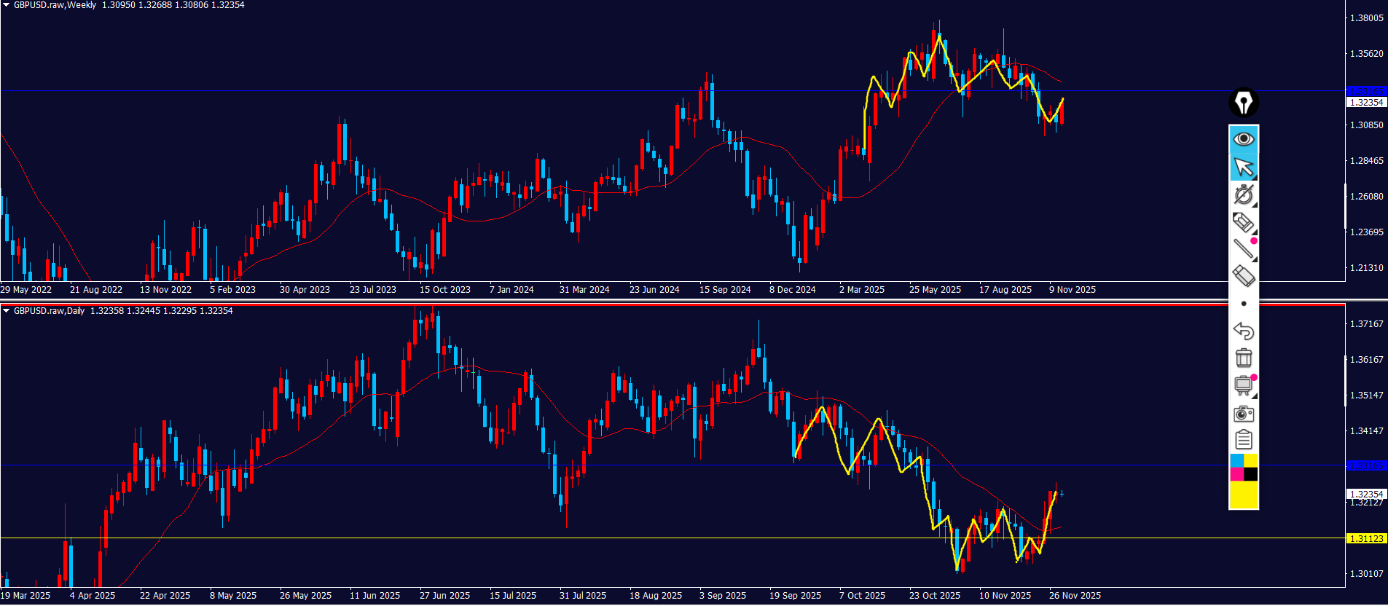1388x606 pixels.
Task: Open the Epic Pen nib logo menu
Action: (1243, 103)
